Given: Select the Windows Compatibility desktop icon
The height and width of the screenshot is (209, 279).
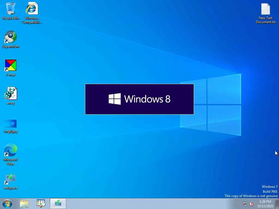Looking at the screenshot, I should tap(32, 13).
